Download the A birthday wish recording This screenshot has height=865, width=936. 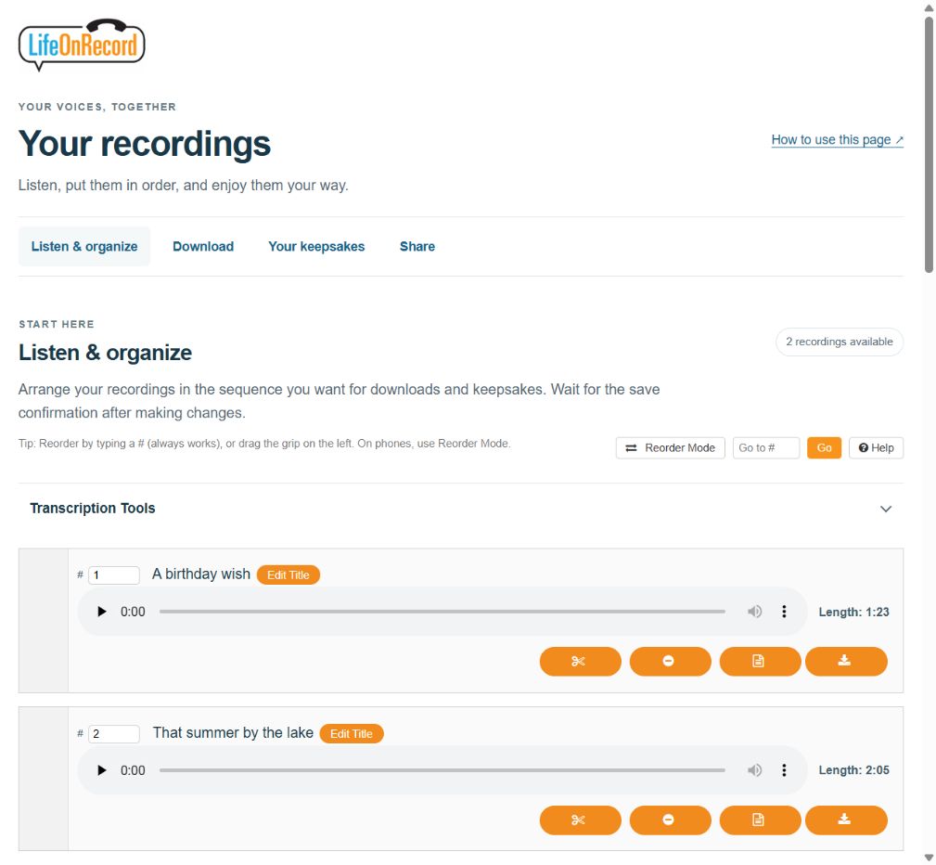coord(846,662)
